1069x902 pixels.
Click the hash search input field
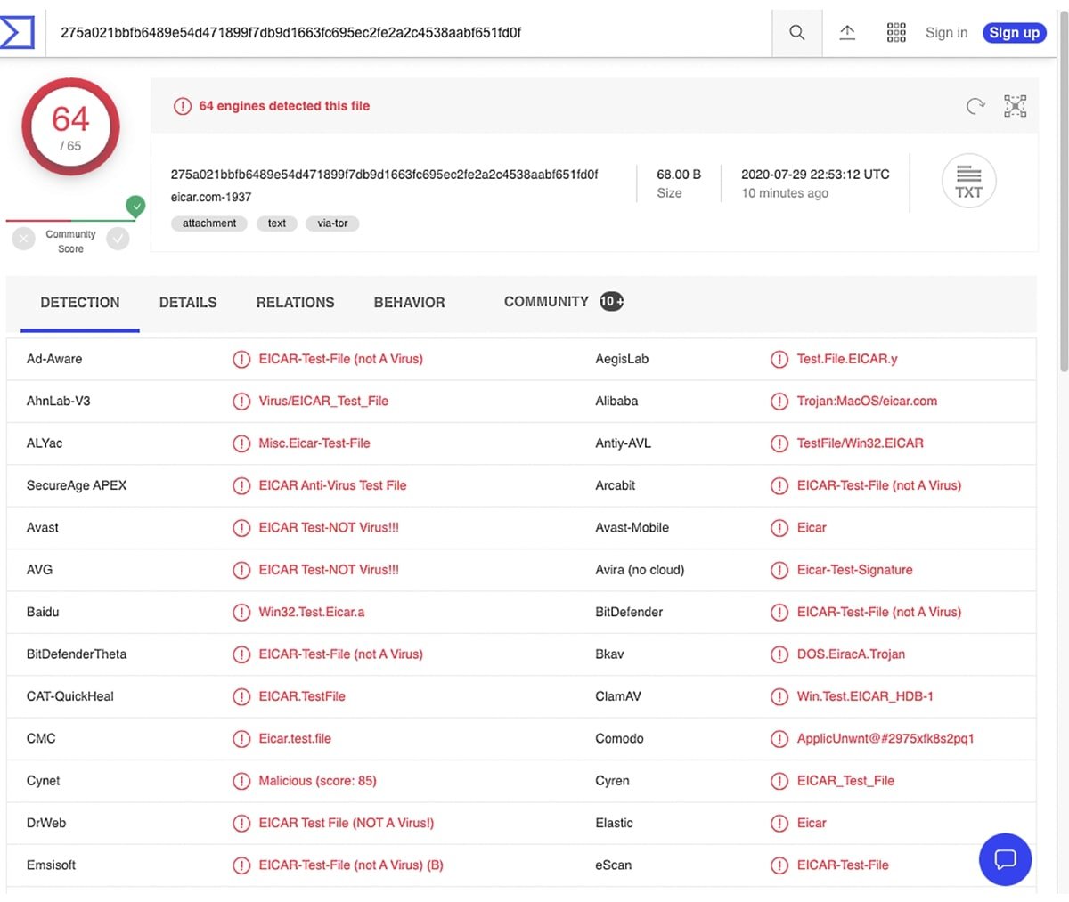point(401,33)
